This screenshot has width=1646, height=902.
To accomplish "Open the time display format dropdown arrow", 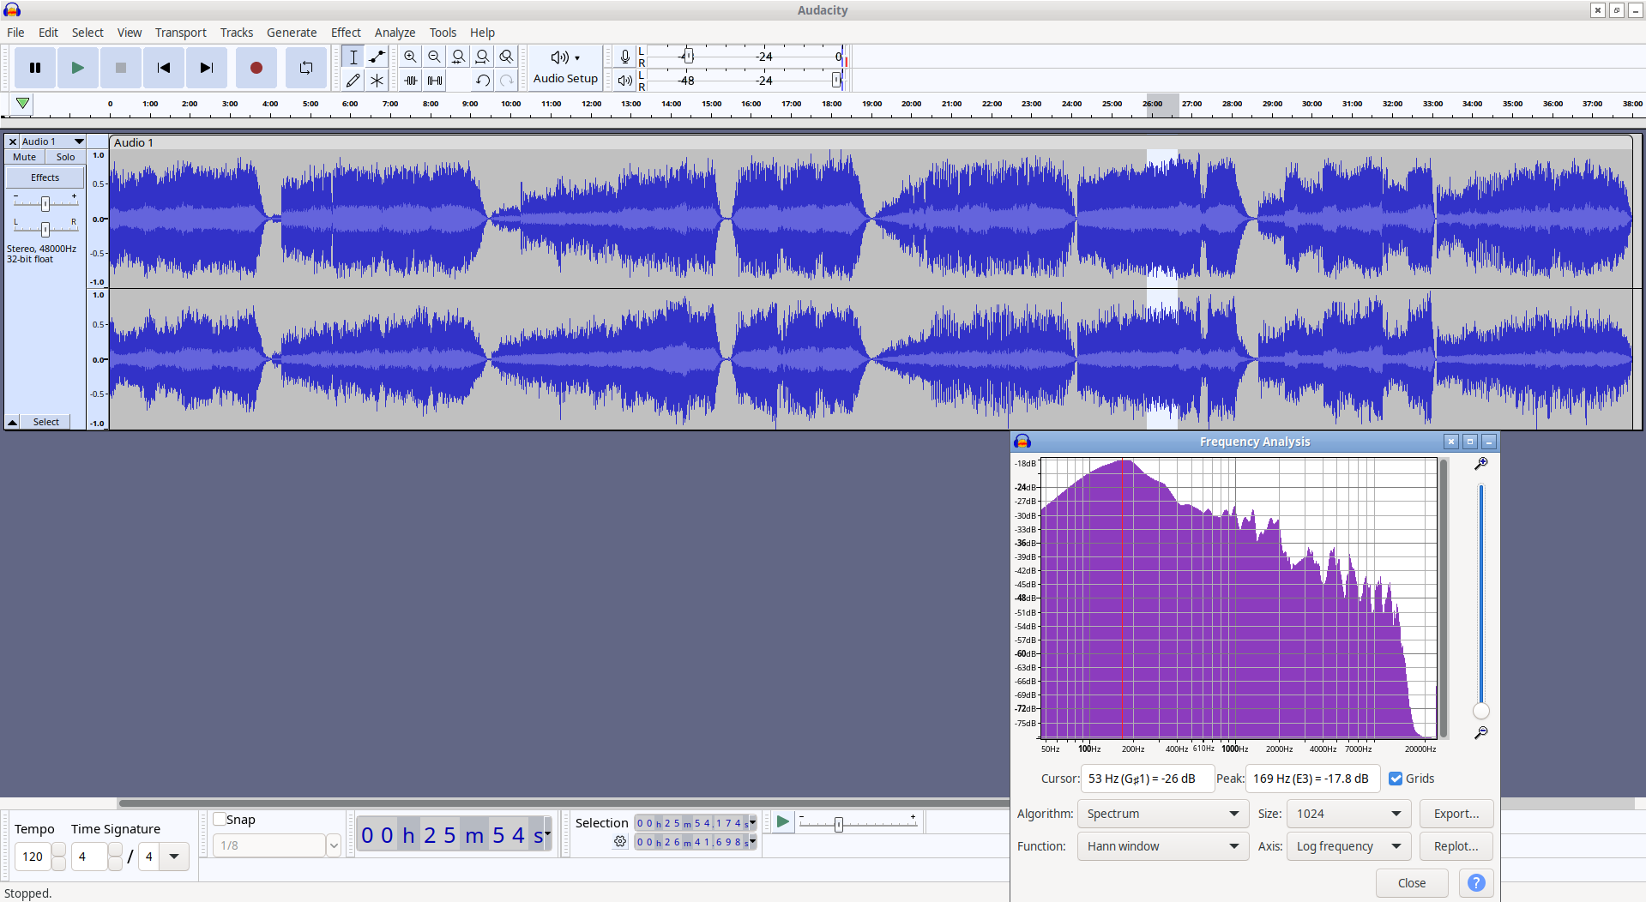I will click(547, 833).
